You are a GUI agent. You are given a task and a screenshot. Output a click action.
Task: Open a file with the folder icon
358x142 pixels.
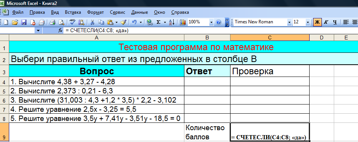click(x=15, y=22)
